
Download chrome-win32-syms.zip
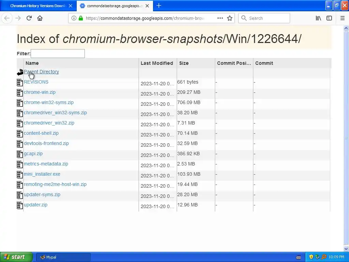pos(48,102)
